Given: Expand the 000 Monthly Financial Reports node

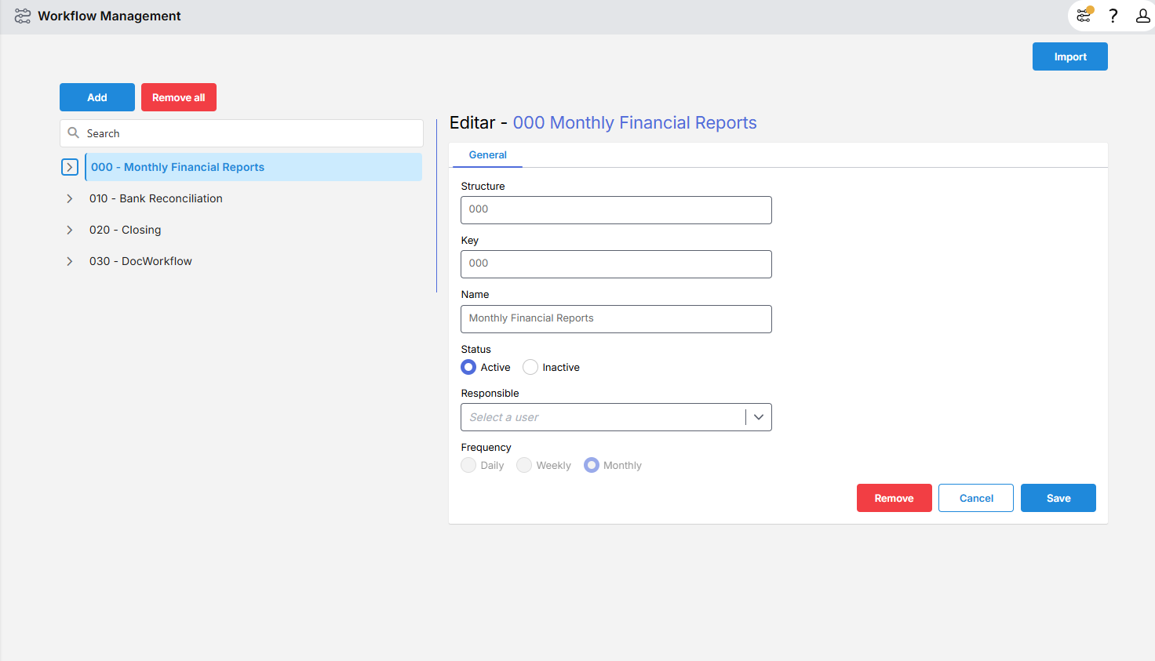Looking at the screenshot, I should pyautogui.click(x=70, y=167).
